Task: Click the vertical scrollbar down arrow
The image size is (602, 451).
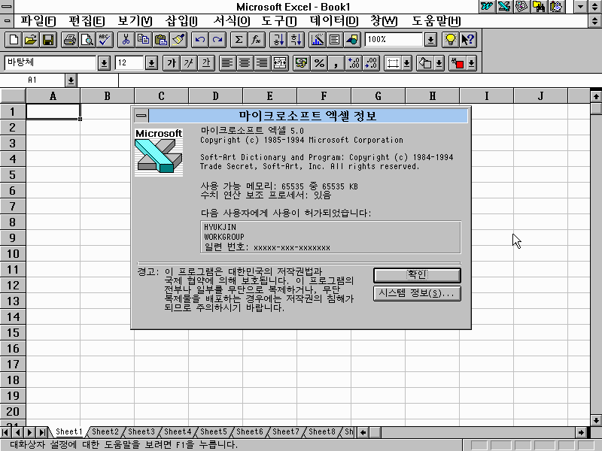Action: [x=596, y=419]
